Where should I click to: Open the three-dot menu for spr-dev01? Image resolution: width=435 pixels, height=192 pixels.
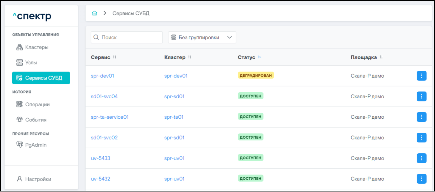pyautogui.click(x=421, y=76)
